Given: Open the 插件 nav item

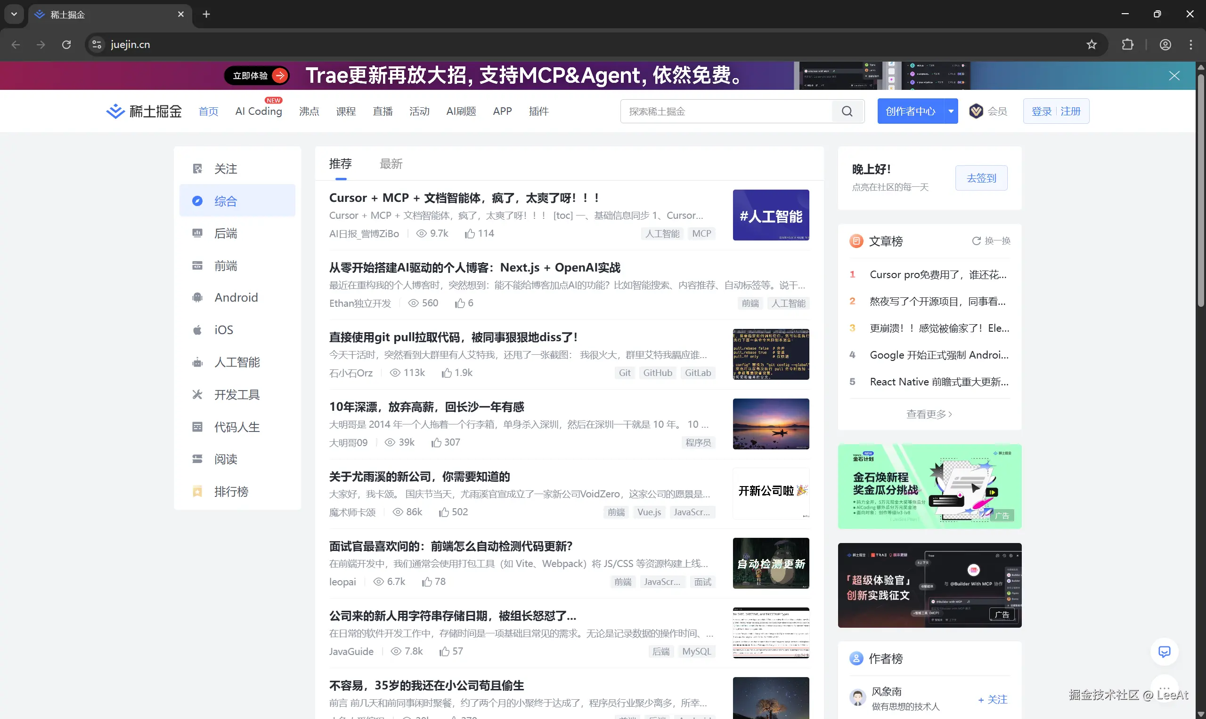Looking at the screenshot, I should tap(538, 111).
